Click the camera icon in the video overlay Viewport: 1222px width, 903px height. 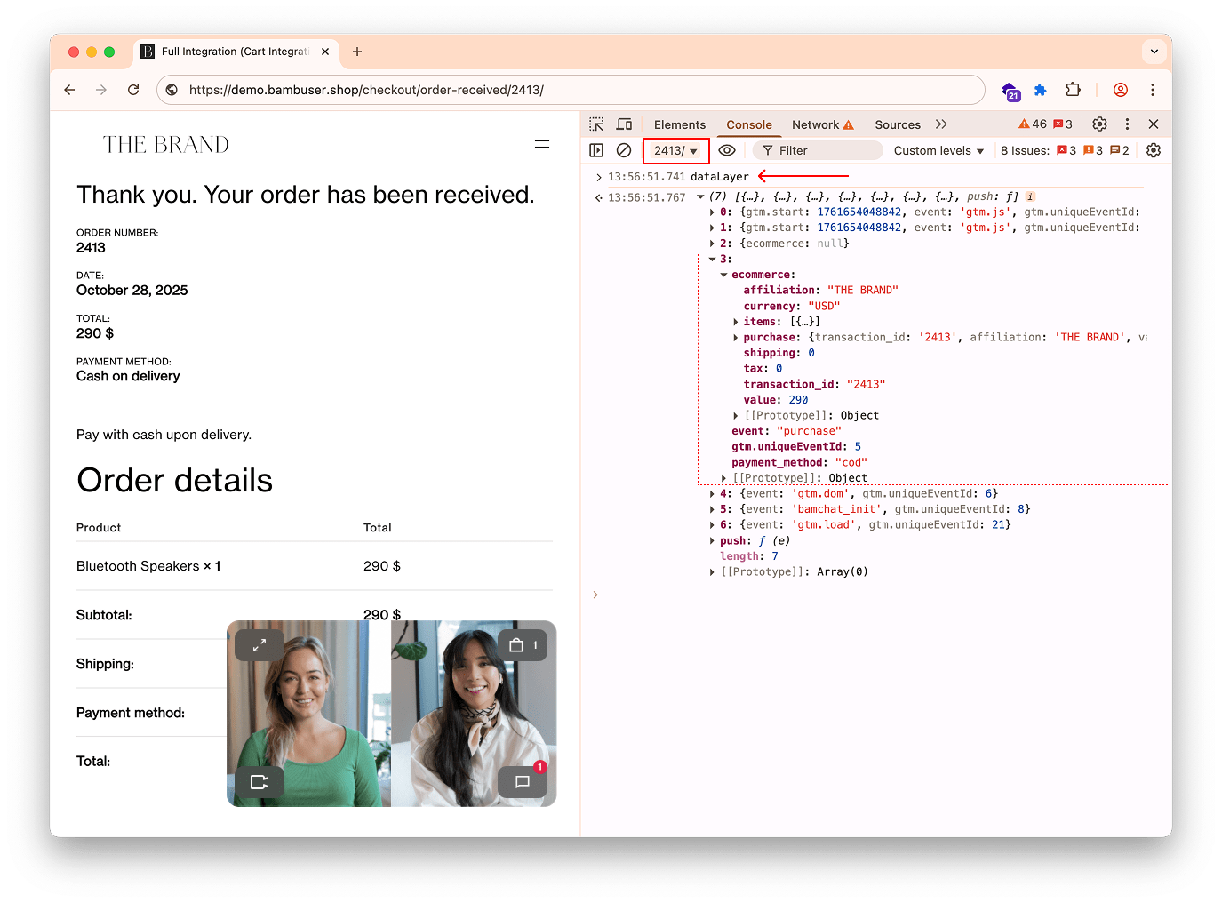pyautogui.click(x=260, y=782)
